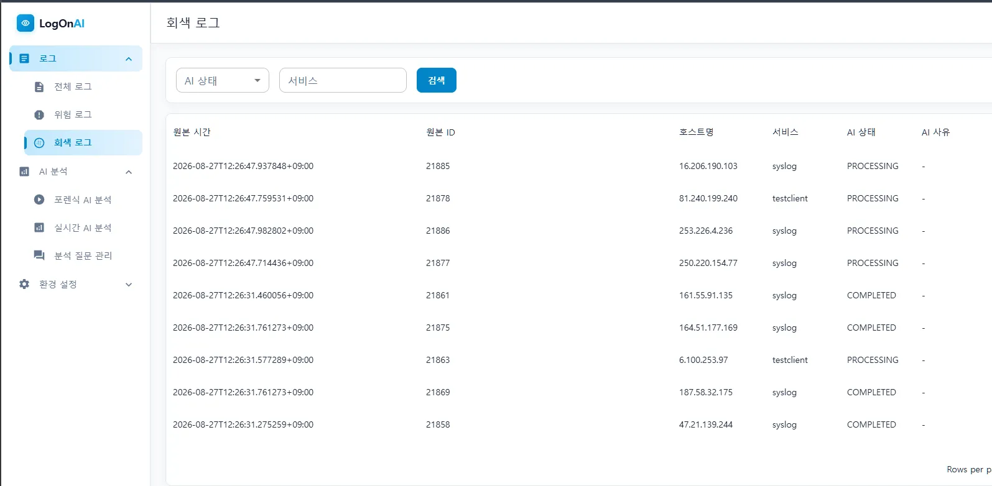The height and width of the screenshot is (486, 992).
Task: Click the 전체 로그 file icon
Action: click(39, 87)
